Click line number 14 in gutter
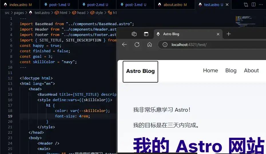This screenshot has height=154, width=266. coord(10,89)
